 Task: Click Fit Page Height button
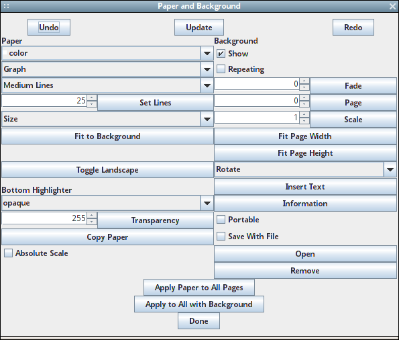tap(305, 153)
